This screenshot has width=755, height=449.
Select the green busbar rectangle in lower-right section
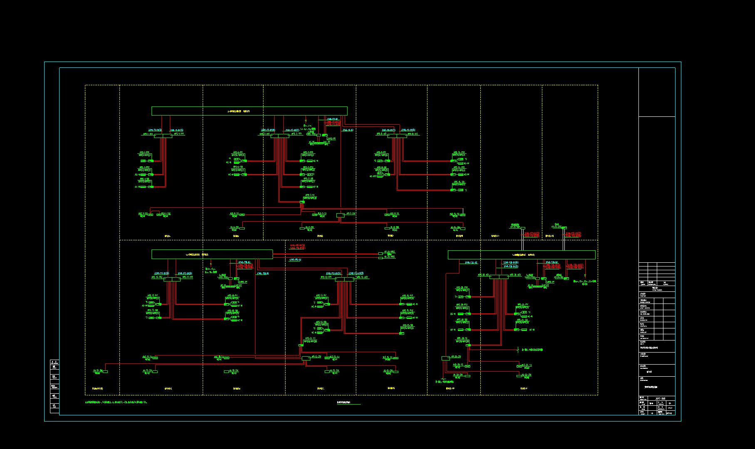522,255
